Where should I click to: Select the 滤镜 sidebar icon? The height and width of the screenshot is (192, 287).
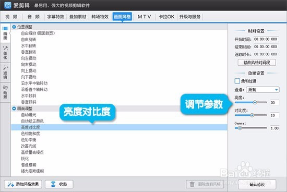click(x=5, y=73)
